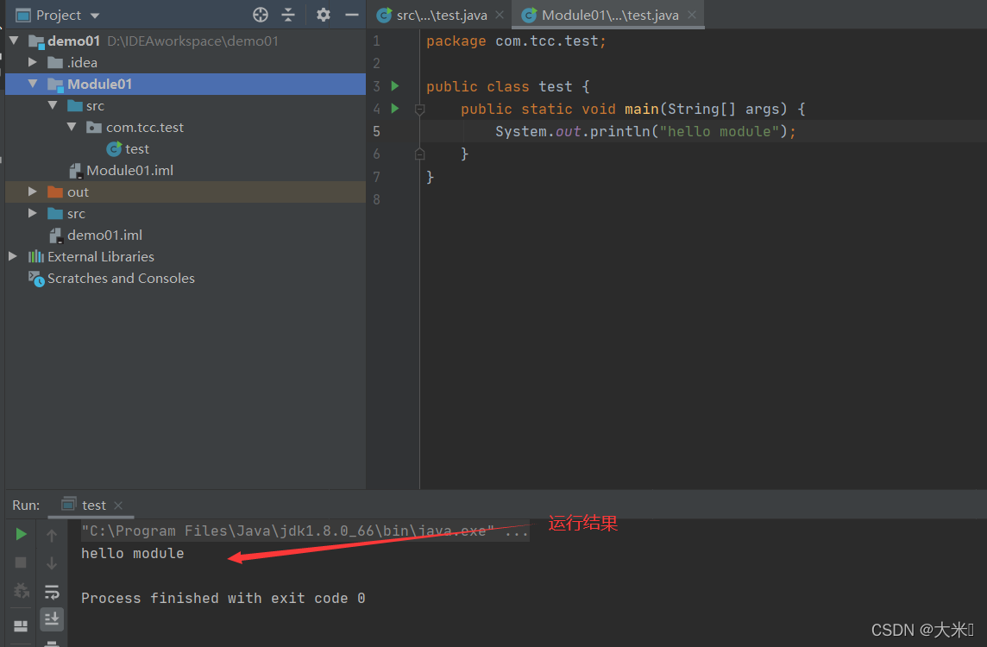The width and height of the screenshot is (987, 647).
Task: Select the .idea folder
Action: point(82,62)
